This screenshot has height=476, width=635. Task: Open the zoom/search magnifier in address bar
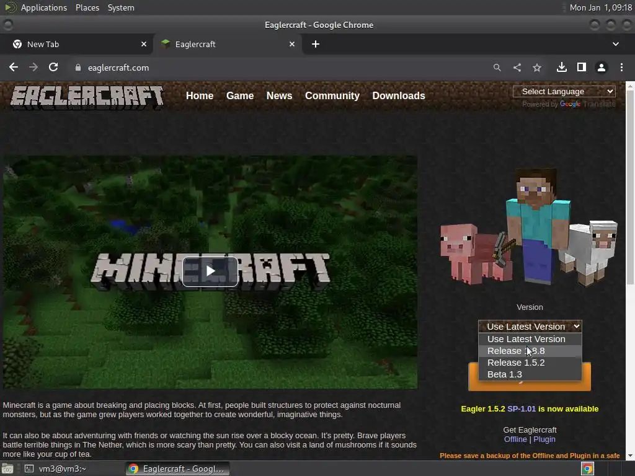point(497,68)
